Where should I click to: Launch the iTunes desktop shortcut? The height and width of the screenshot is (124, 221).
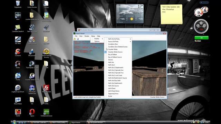pos(18,76)
